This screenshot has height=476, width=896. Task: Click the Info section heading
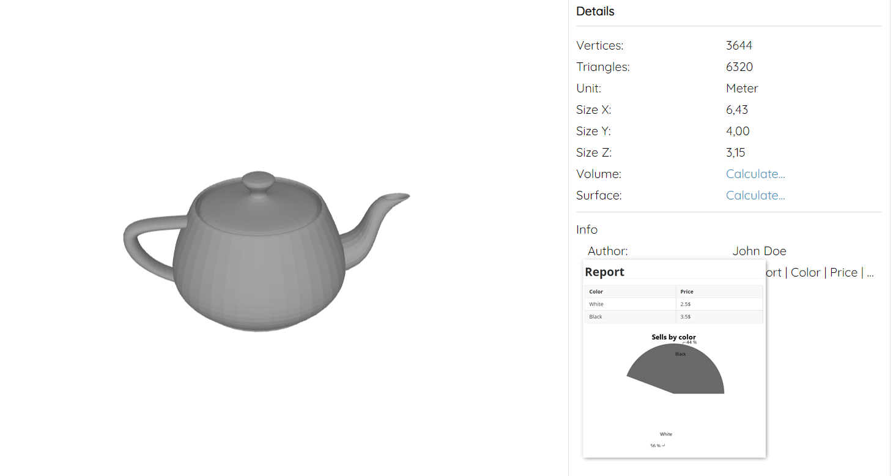coord(586,229)
